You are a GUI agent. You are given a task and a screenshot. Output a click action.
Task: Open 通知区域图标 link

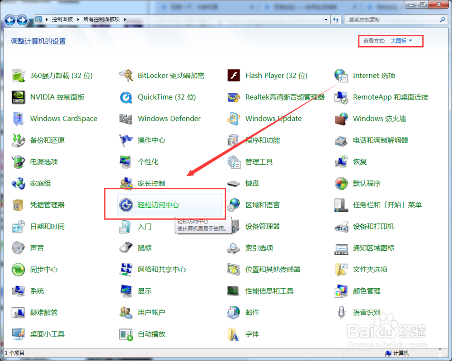(374, 248)
